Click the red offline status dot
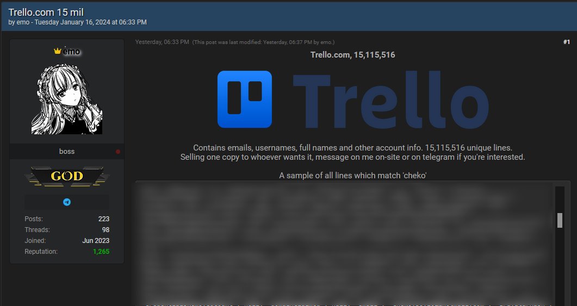 pos(118,152)
